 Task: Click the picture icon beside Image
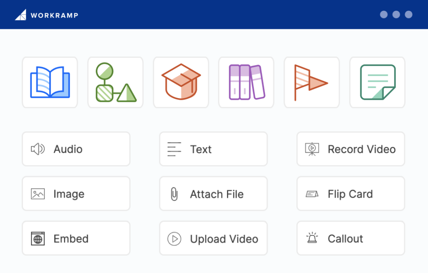click(38, 194)
